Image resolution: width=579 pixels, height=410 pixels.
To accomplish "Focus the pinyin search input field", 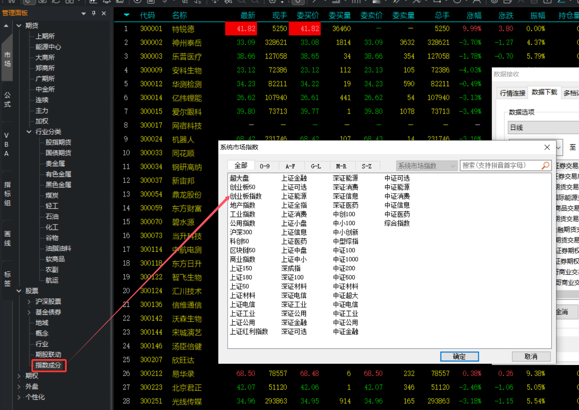I will tap(500, 166).
